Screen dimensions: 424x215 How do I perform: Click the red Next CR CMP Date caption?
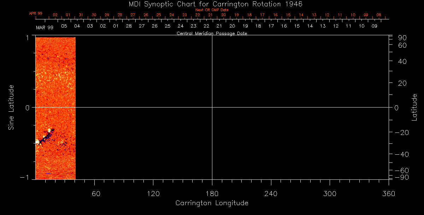(212, 10)
